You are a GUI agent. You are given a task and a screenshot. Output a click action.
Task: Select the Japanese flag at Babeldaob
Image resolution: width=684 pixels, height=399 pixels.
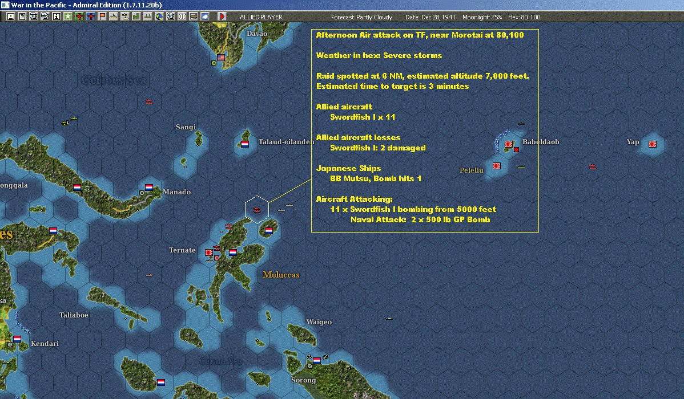click(x=509, y=144)
